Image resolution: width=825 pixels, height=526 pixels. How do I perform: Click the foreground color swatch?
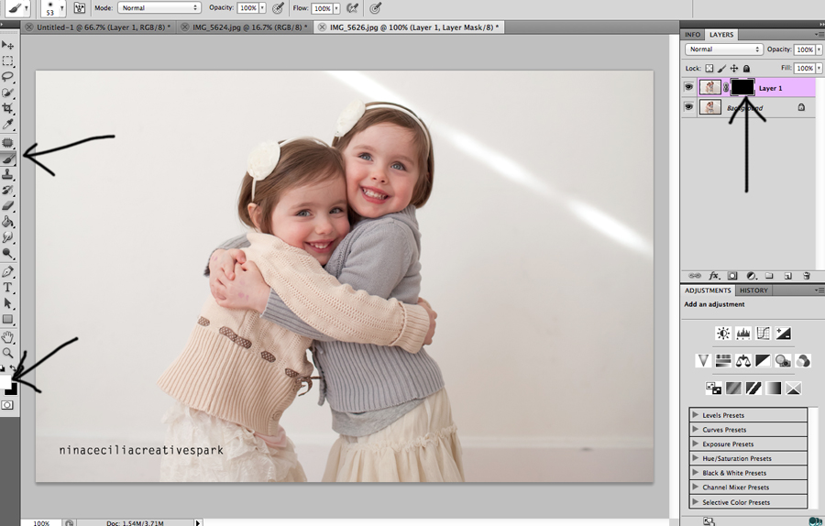[x=5, y=379]
